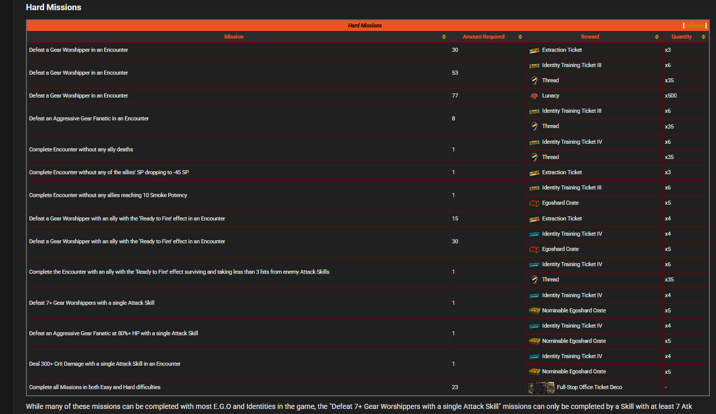Click Thread icon in 'without any ally deaths' row
The image size is (716, 414).
[534, 157]
